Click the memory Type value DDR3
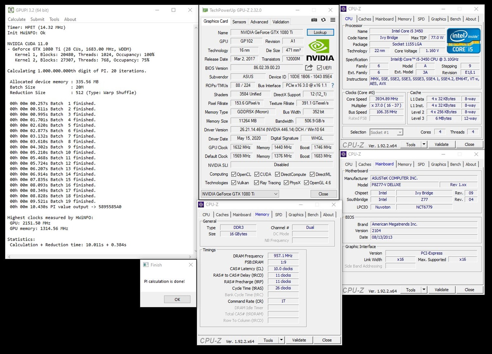The image size is (492, 354). click(x=238, y=227)
